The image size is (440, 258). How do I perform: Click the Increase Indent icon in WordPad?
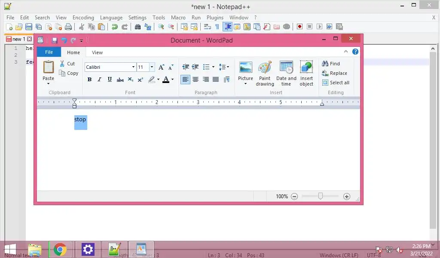click(x=196, y=67)
